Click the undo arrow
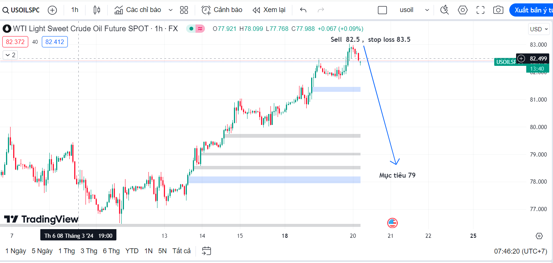The height and width of the screenshot is (263, 553). pyautogui.click(x=303, y=10)
